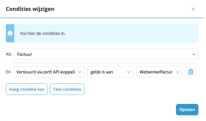Click the chevron next to Webwinkelfactuur
The width and height of the screenshot is (206, 121).
(x=178, y=72)
